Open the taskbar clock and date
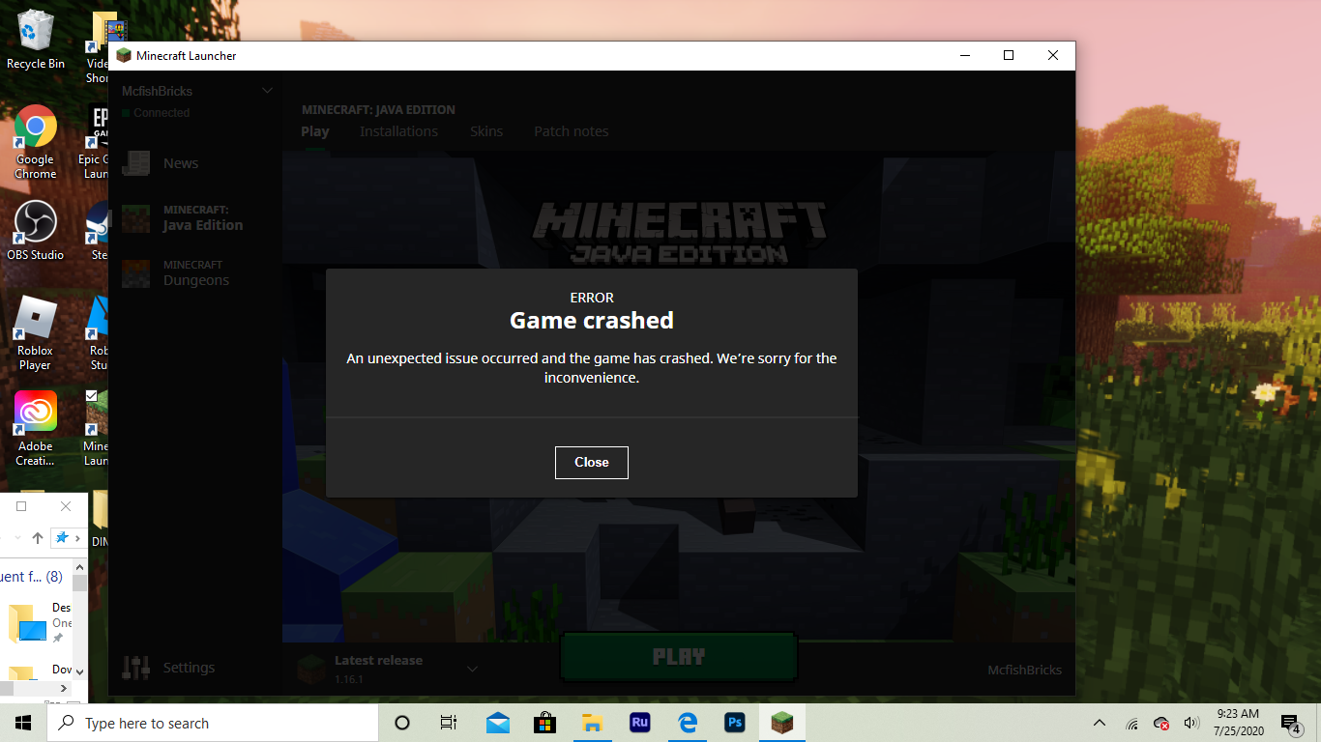This screenshot has width=1321, height=742. [x=1238, y=723]
